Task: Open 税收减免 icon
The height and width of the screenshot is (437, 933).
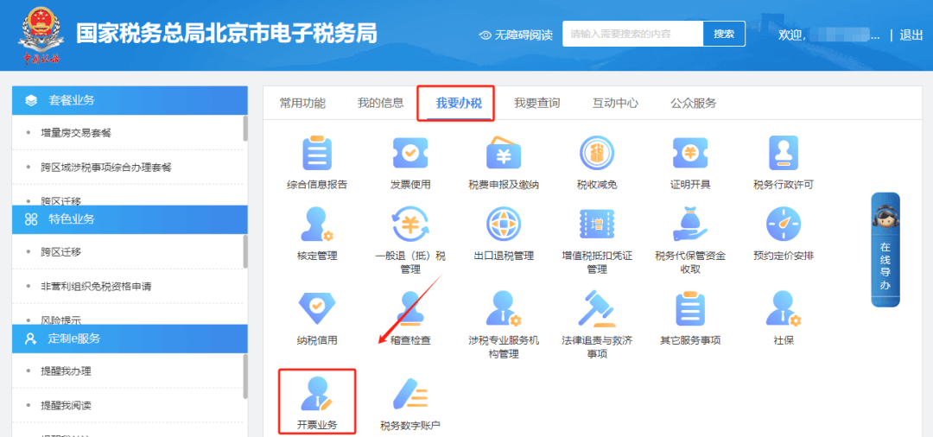Action: 597,154
